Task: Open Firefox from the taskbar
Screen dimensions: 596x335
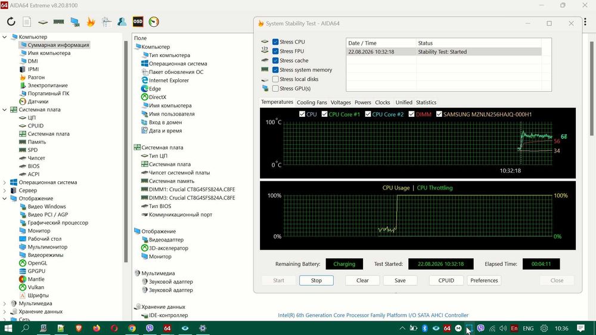Action: point(97,328)
